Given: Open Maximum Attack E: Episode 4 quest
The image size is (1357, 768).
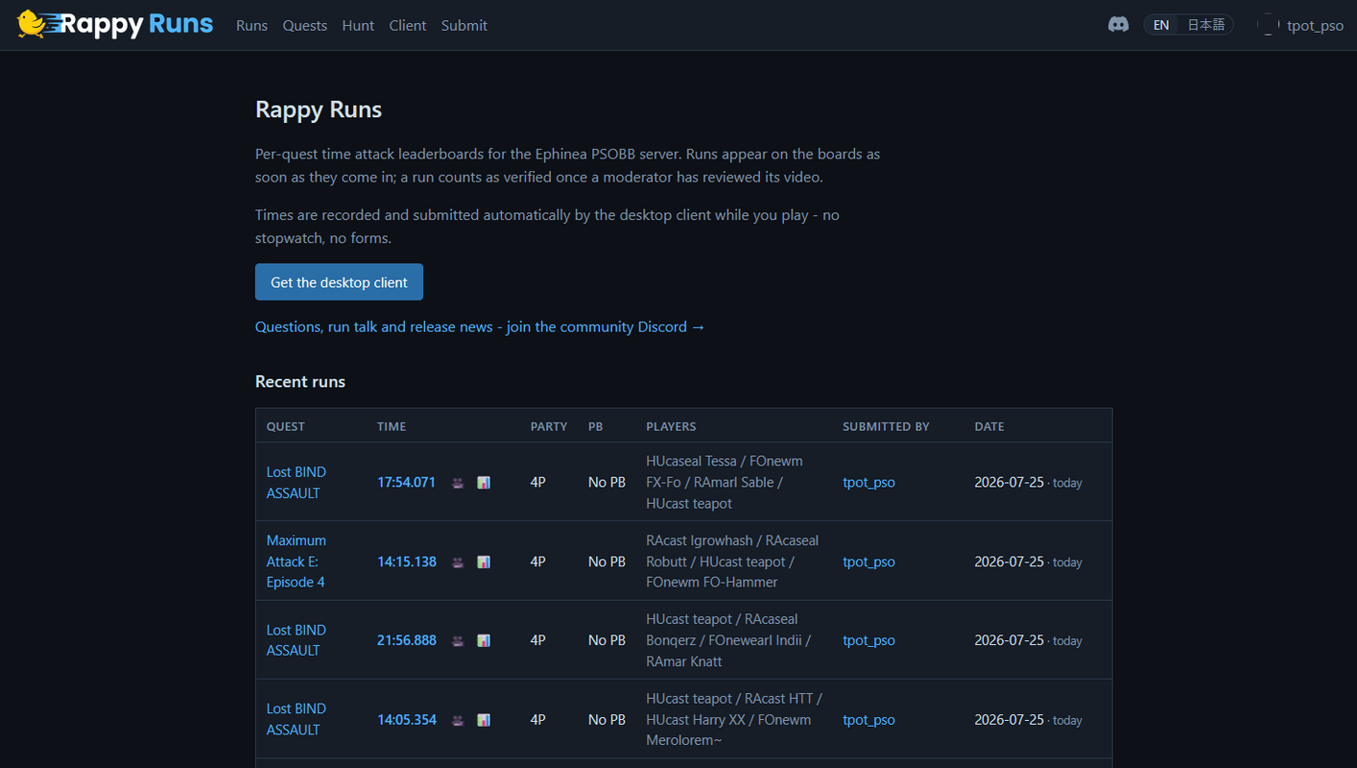Looking at the screenshot, I should tap(297, 561).
